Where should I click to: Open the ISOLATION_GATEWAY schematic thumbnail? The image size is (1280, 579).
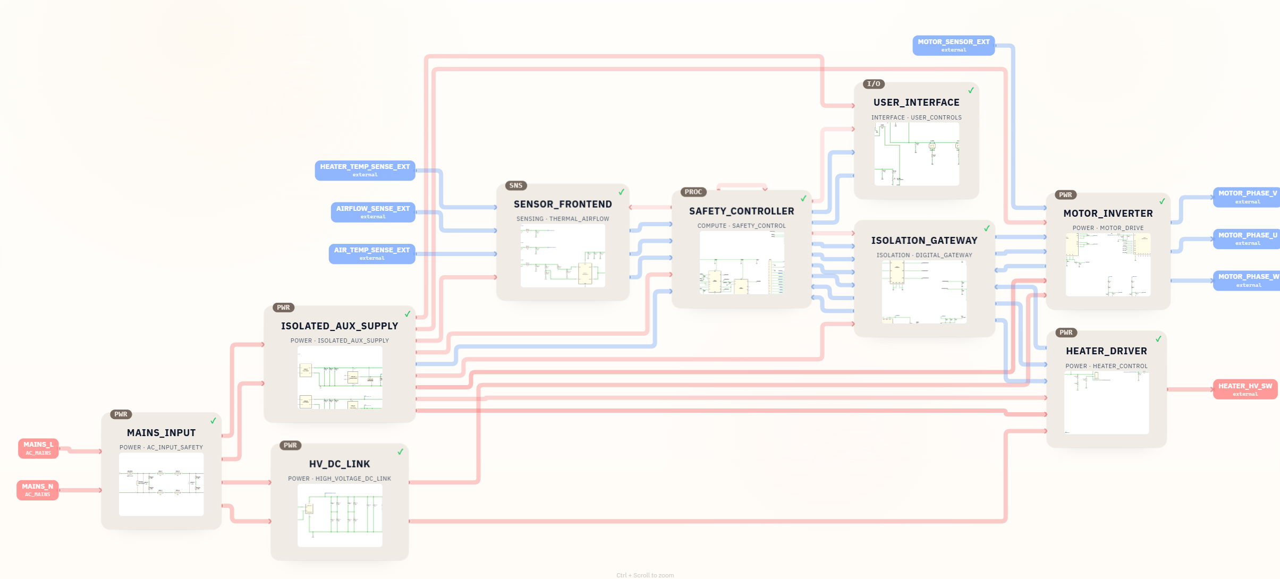pyautogui.click(x=925, y=292)
